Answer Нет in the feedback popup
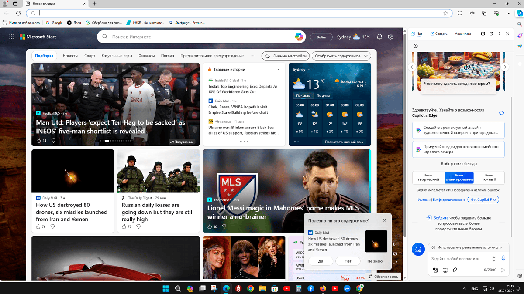524x294 pixels. [x=348, y=261]
